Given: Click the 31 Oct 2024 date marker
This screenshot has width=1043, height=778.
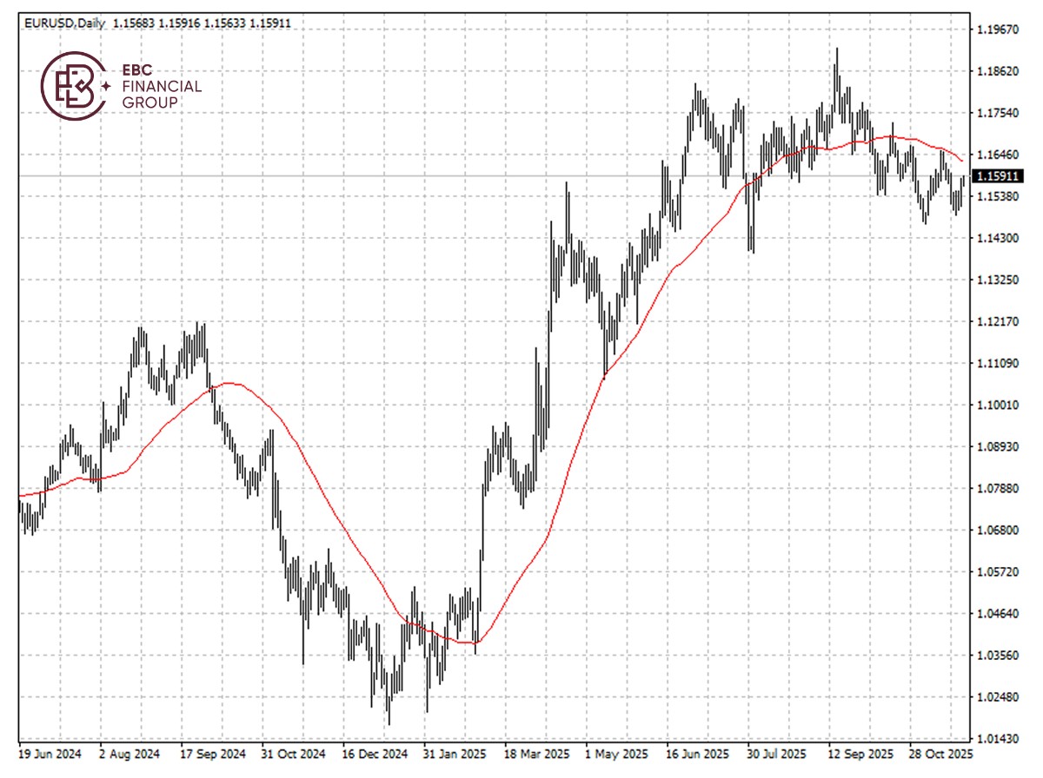Looking at the screenshot, I should tap(295, 753).
